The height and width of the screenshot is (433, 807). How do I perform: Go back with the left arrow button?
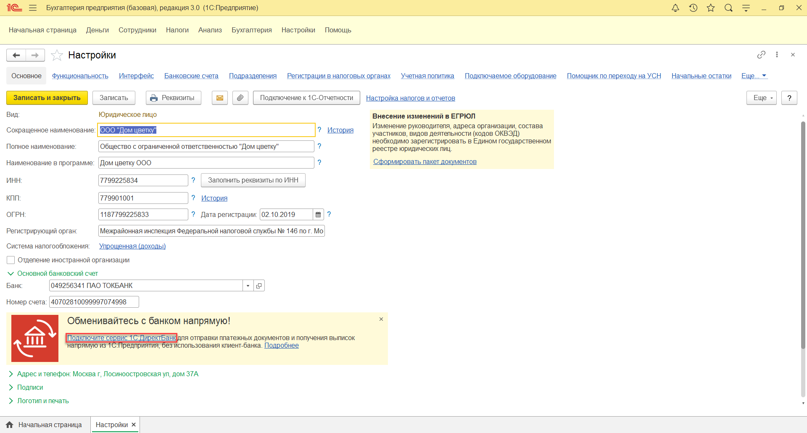pos(16,55)
